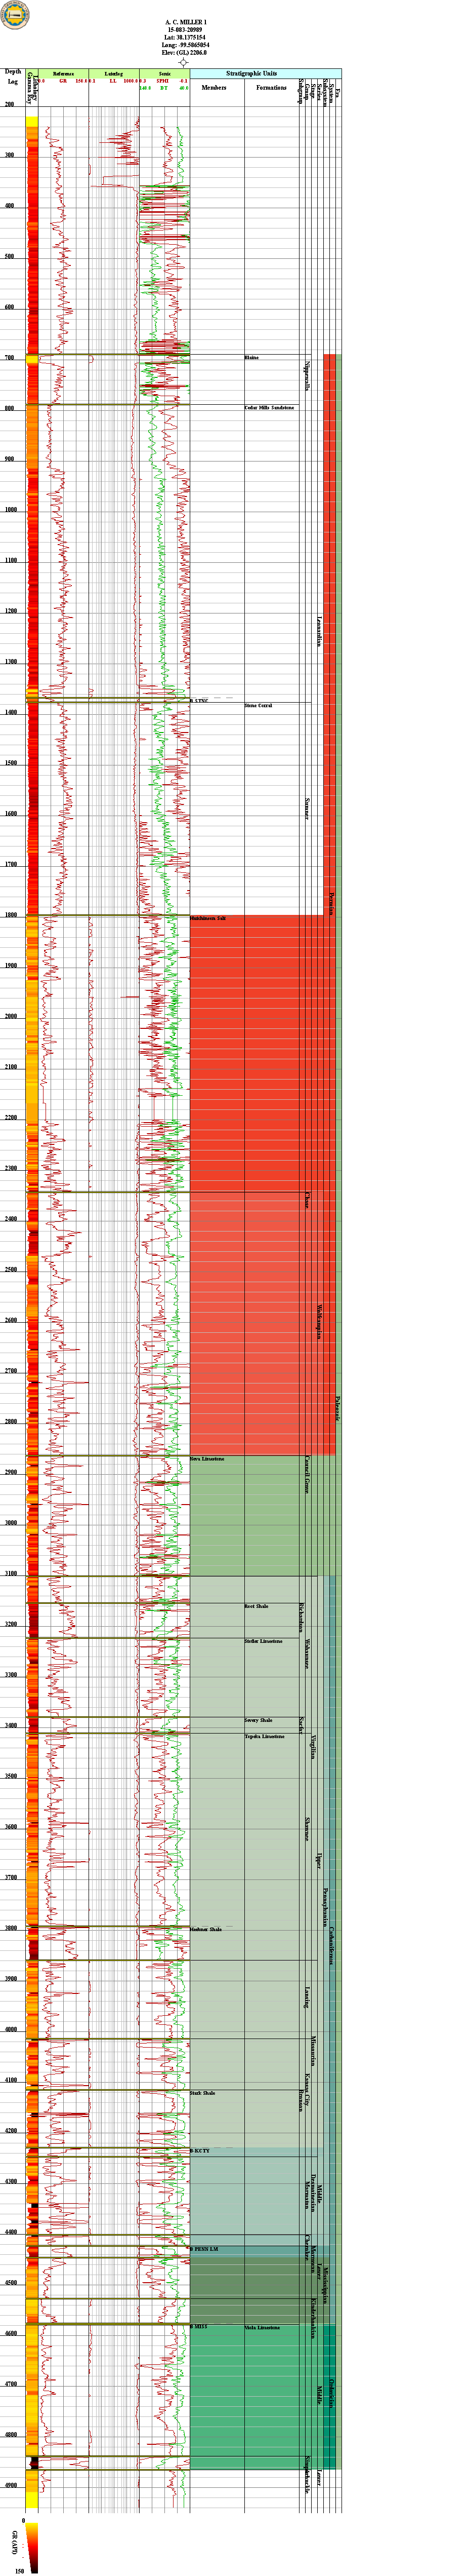The height and width of the screenshot is (2576, 468).
Task: Click the 'Wabaunsee' group label
Action: tap(307, 1653)
